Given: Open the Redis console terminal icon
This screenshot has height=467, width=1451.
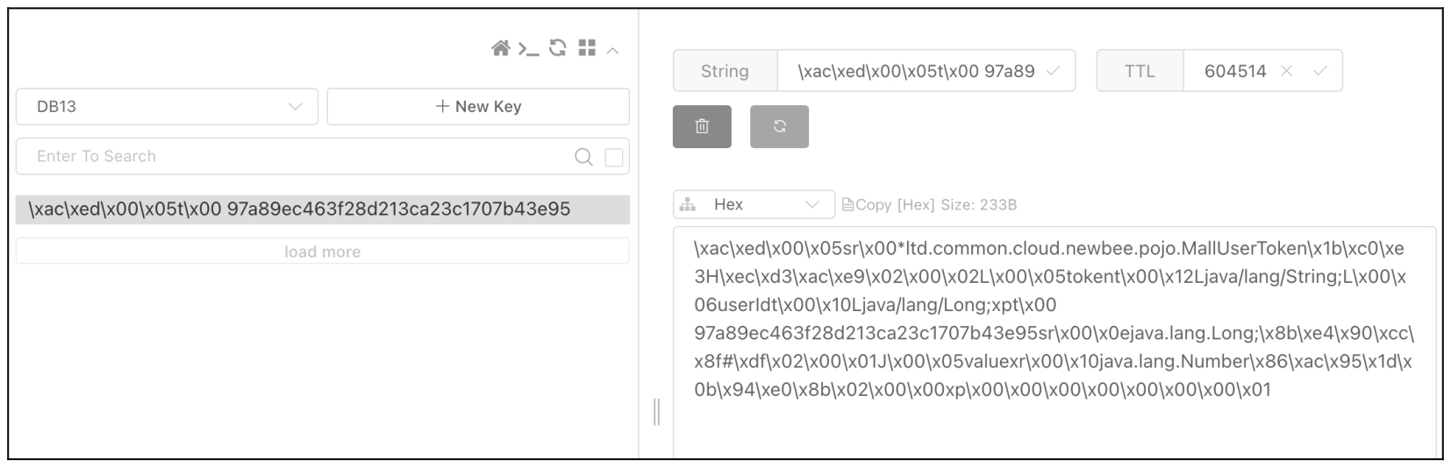Looking at the screenshot, I should pyautogui.click(x=528, y=49).
